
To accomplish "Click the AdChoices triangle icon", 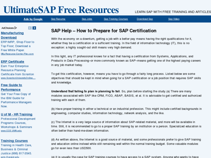I will 16,28.
